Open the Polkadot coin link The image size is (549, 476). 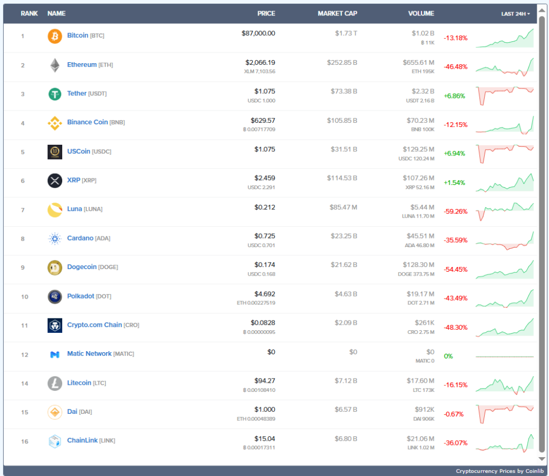click(x=81, y=296)
